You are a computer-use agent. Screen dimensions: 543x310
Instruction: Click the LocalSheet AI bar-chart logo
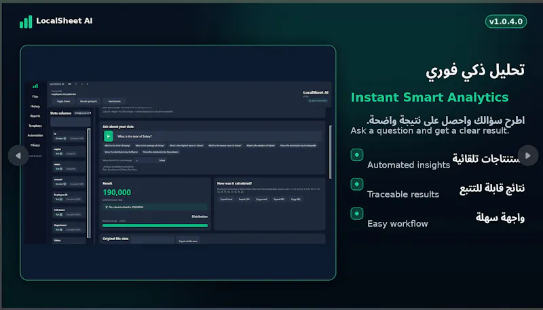(x=26, y=22)
